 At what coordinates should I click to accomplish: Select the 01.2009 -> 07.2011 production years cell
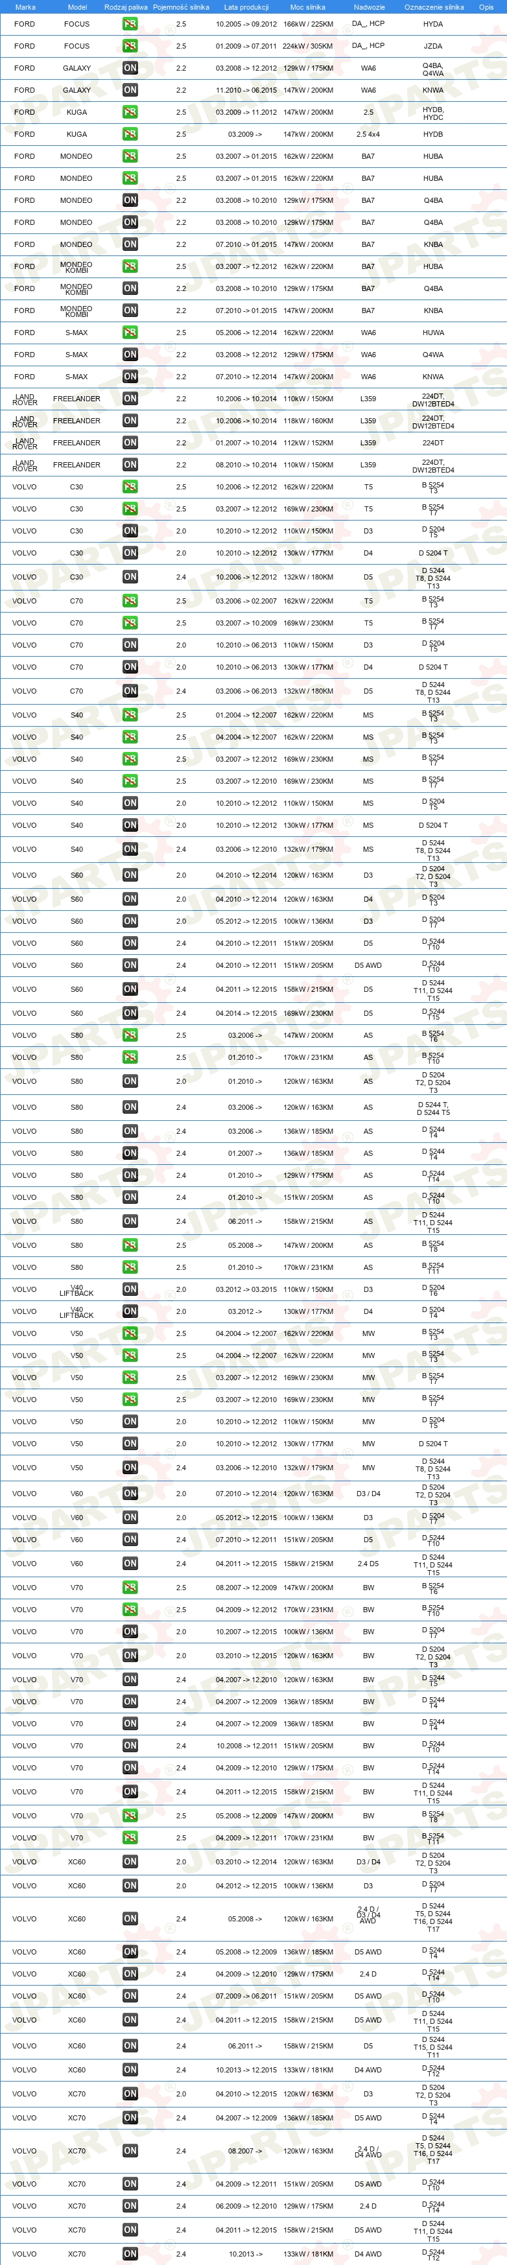pyautogui.click(x=246, y=46)
